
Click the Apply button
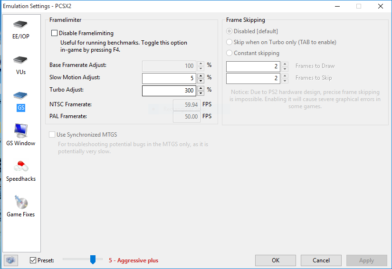click(366, 260)
